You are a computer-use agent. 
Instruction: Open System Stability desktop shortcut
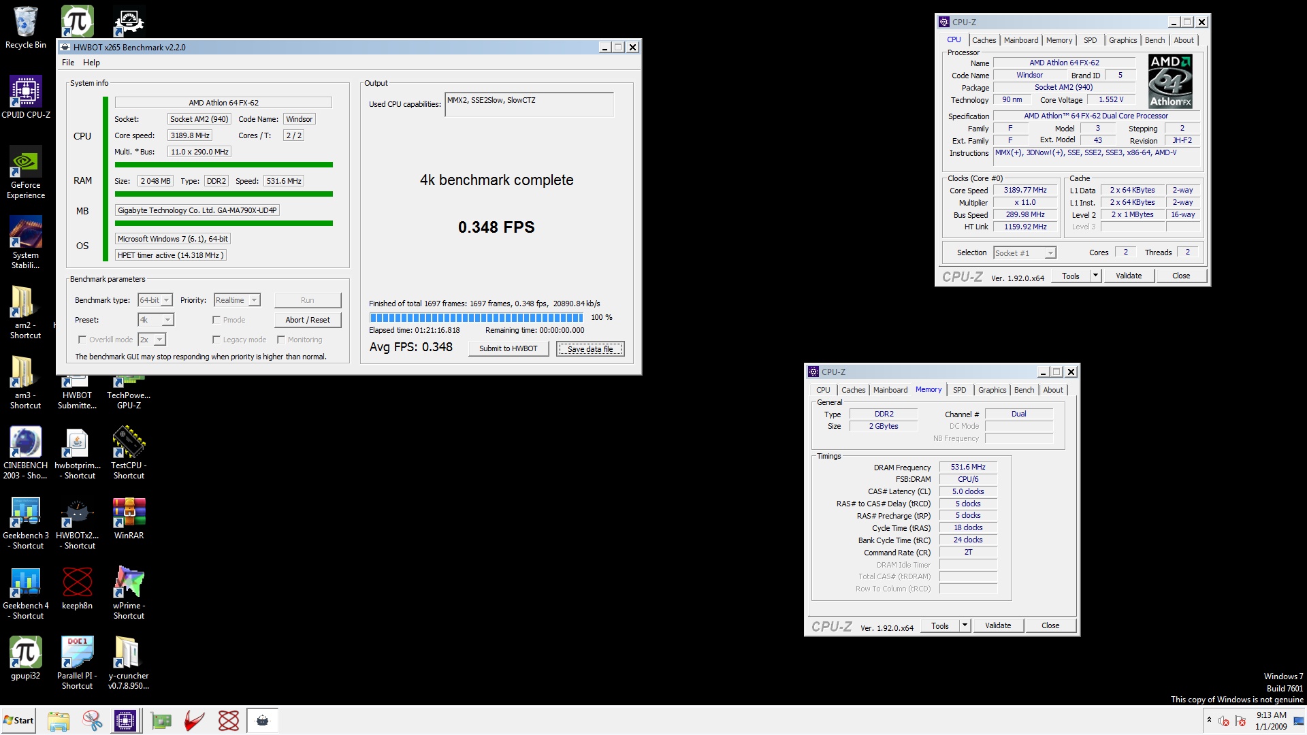[26, 243]
